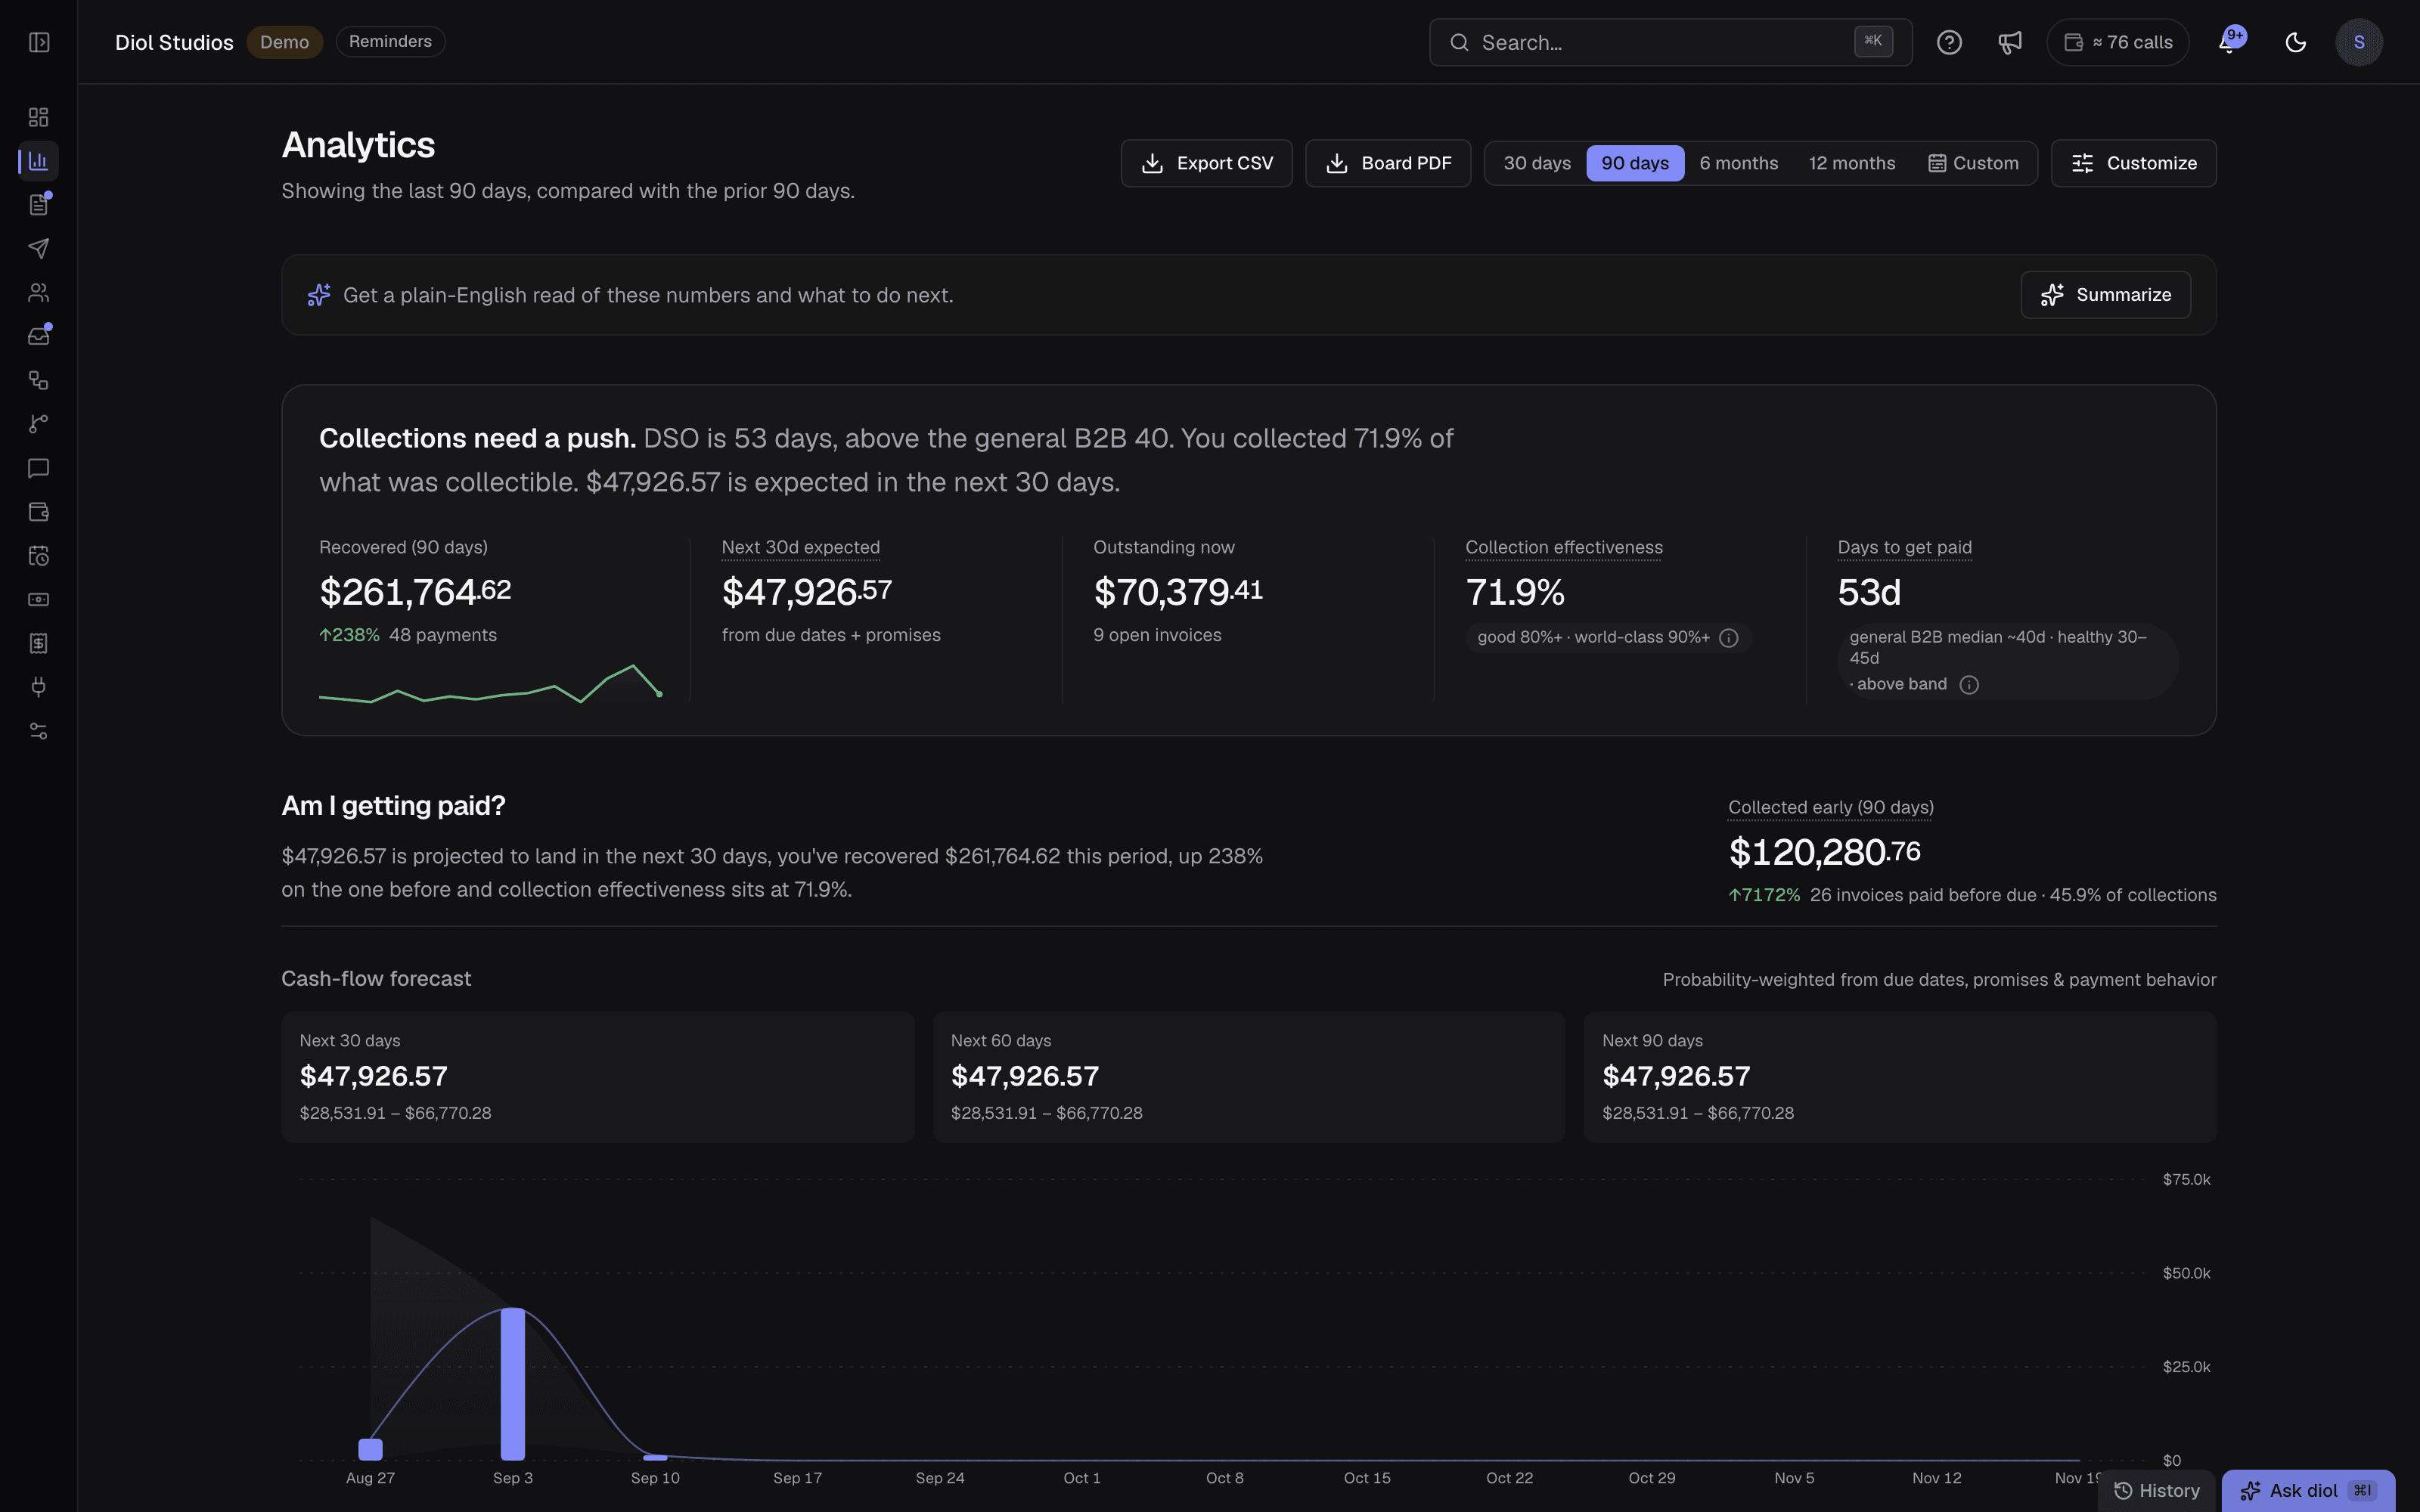The height and width of the screenshot is (1512, 2420).
Task: Open the dashboard grid icon in sidebar
Action: point(39,117)
